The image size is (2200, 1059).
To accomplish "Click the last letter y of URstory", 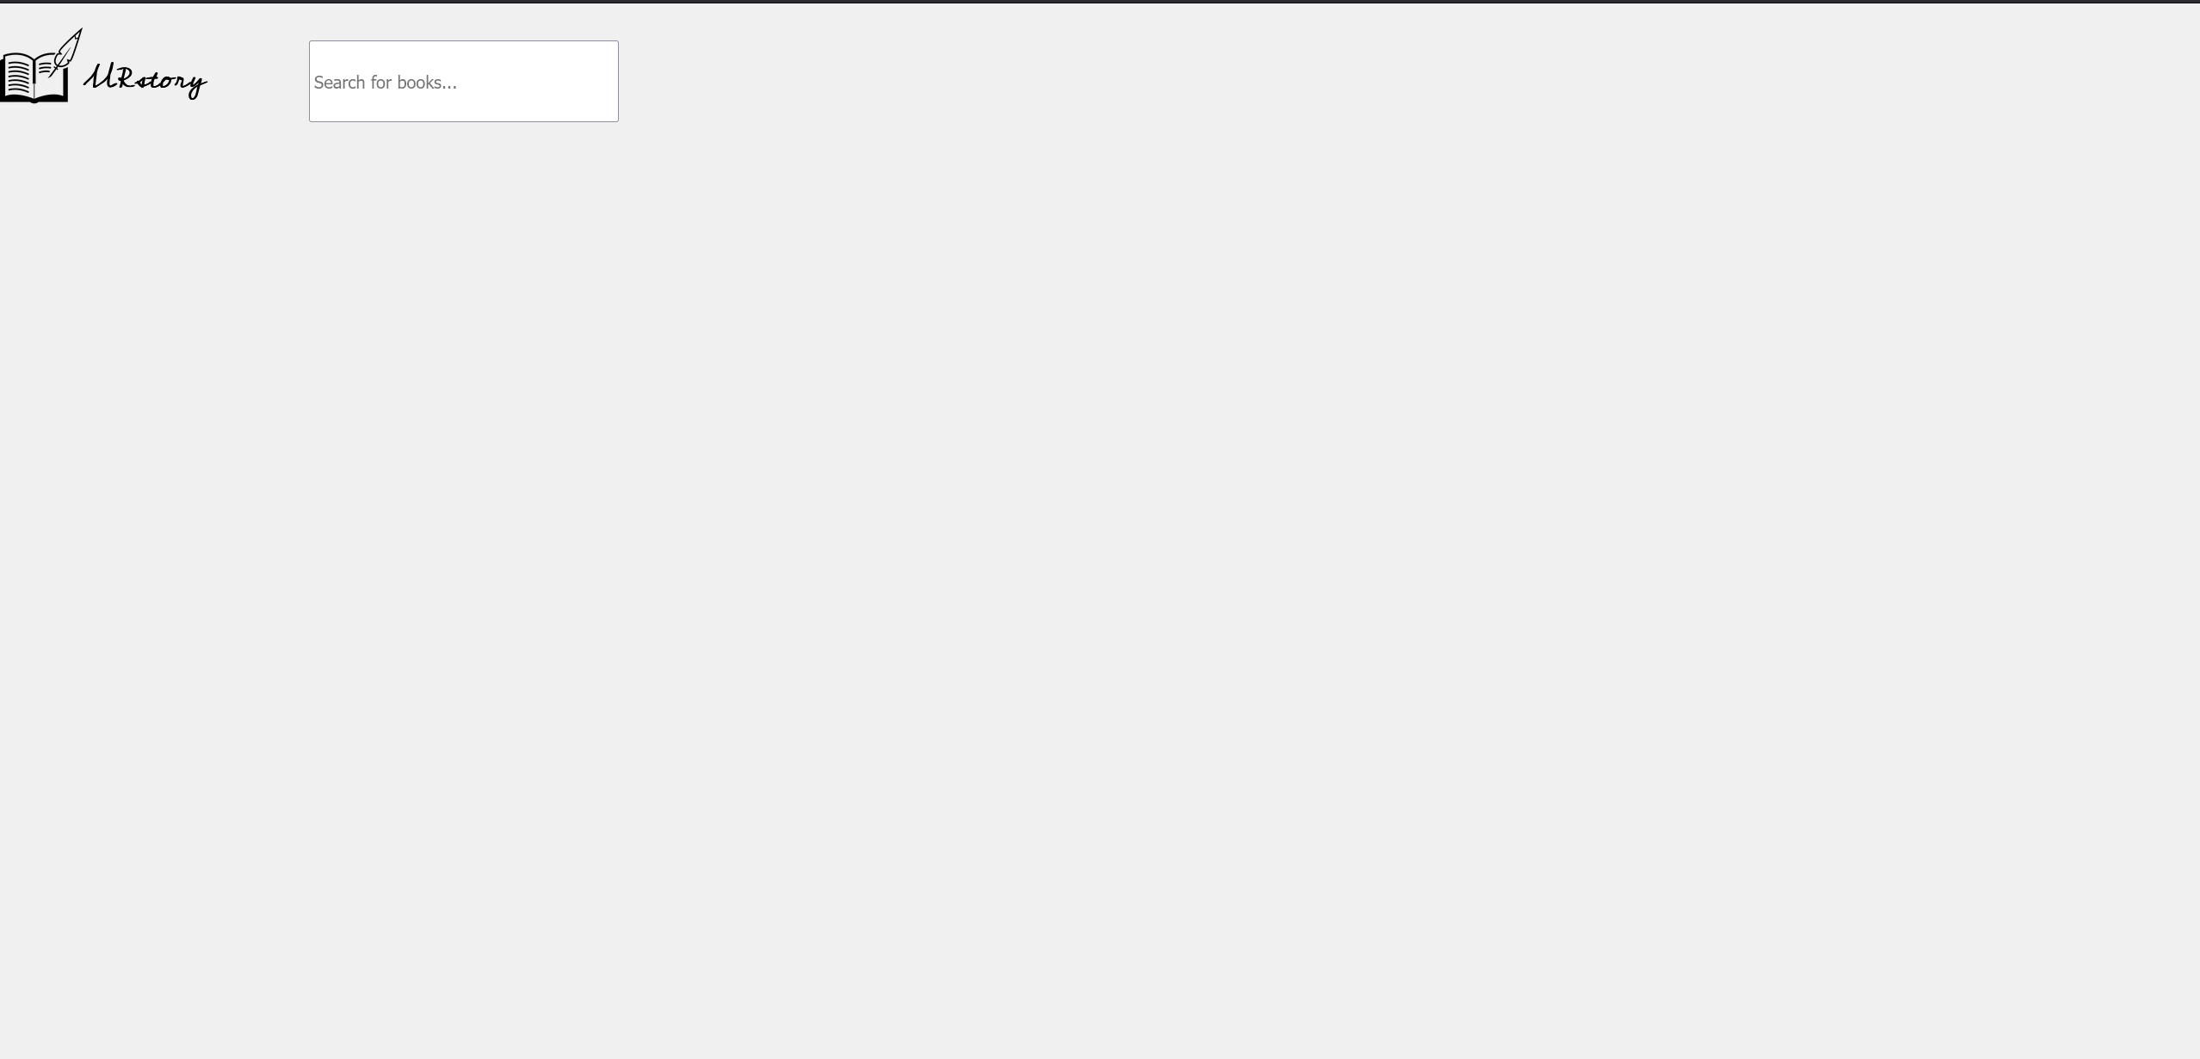I will tap(198, 86).
